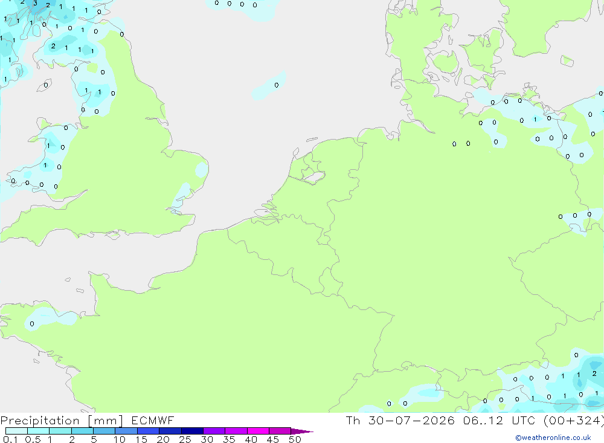Click the legend label "0.1"
The image size is (604, 443).
coord(10,439)
